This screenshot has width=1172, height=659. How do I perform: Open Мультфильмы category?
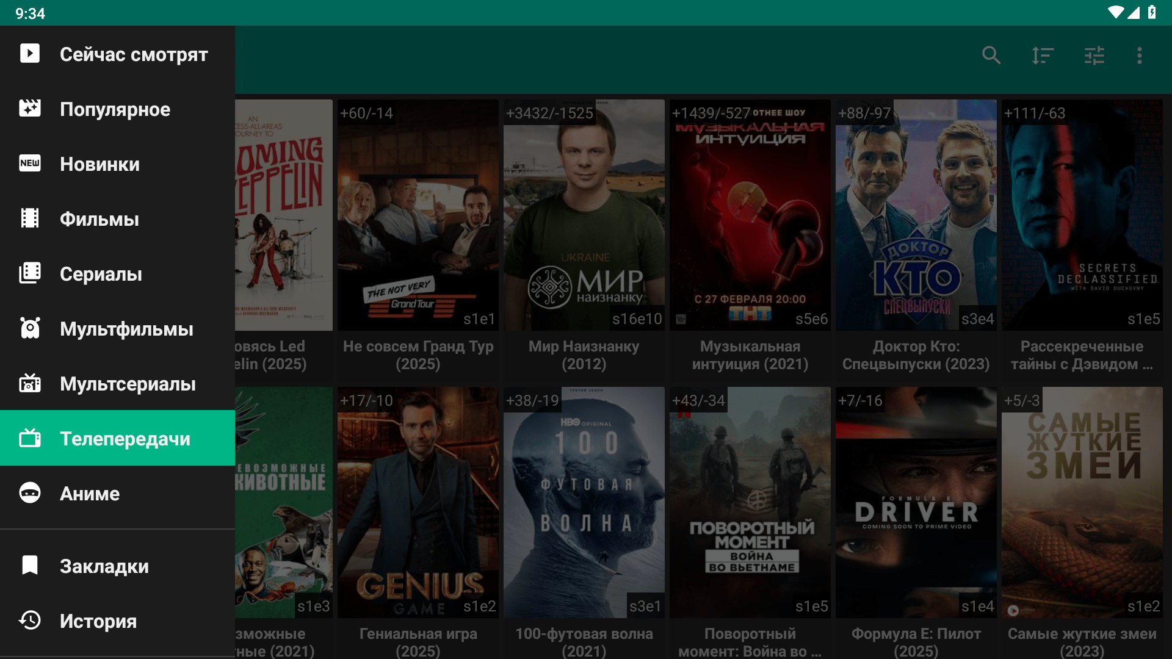coord(117,328)
